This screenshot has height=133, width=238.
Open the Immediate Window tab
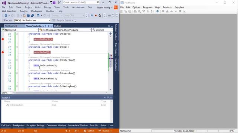pyautogui.click(x=78, y=126)
